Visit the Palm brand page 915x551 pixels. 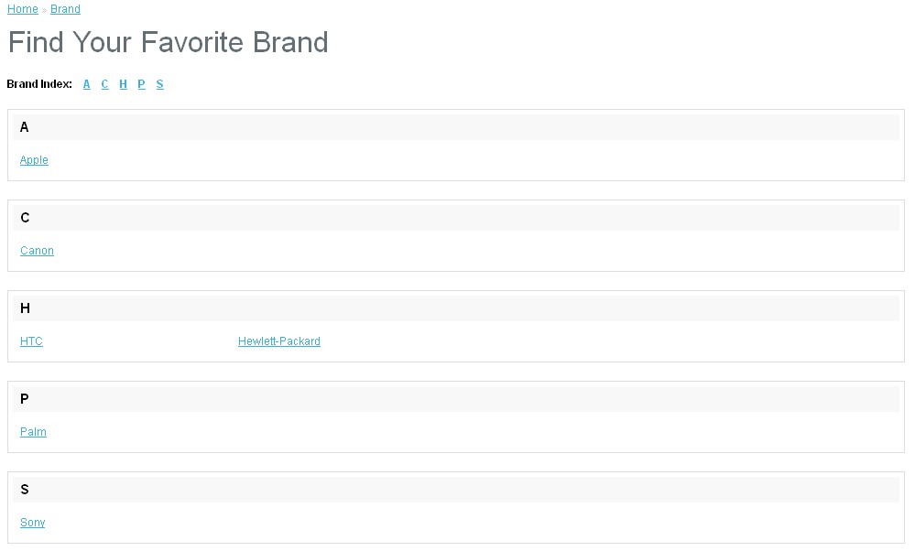click(33, 432)
